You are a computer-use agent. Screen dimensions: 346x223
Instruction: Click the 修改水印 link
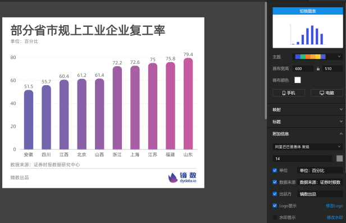pyautogui.click(x=335, y=217)
